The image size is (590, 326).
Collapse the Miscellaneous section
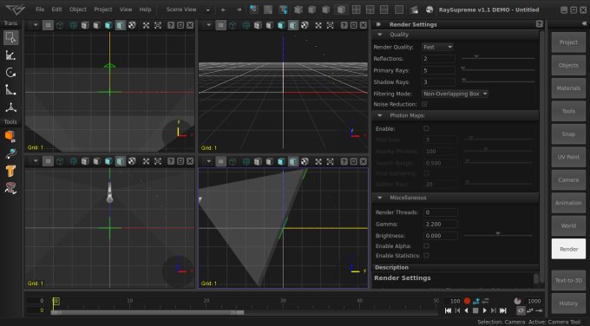pyautogui.click(x=380, y=198)
